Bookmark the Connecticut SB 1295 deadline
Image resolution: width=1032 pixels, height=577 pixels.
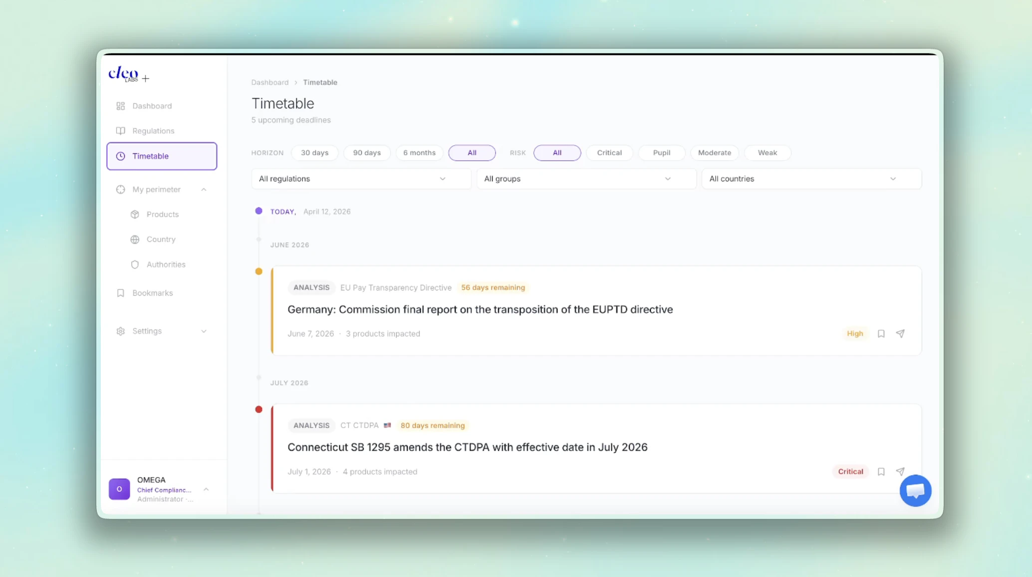point(881,471)
